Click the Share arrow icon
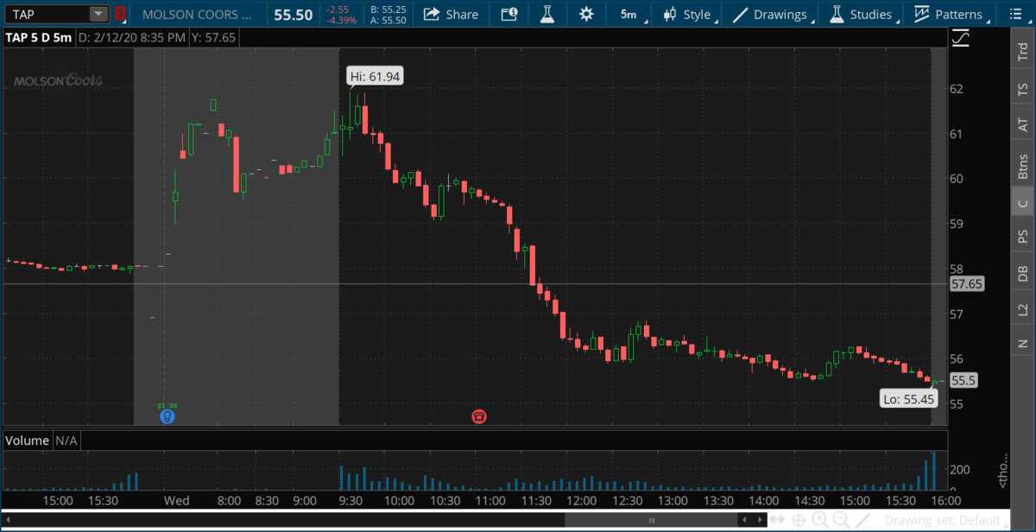The width and height of the screenshot is (1036, 532). (x=430, y=14)
